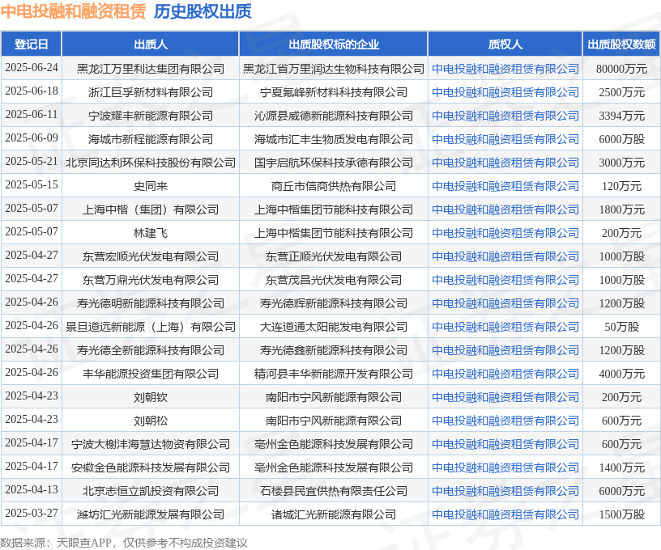Image resolution: width=661 pixels, height=550 pixels.
Task: Click company 沁源县威德新能源科技有限公司
Action: coord(334,116)
